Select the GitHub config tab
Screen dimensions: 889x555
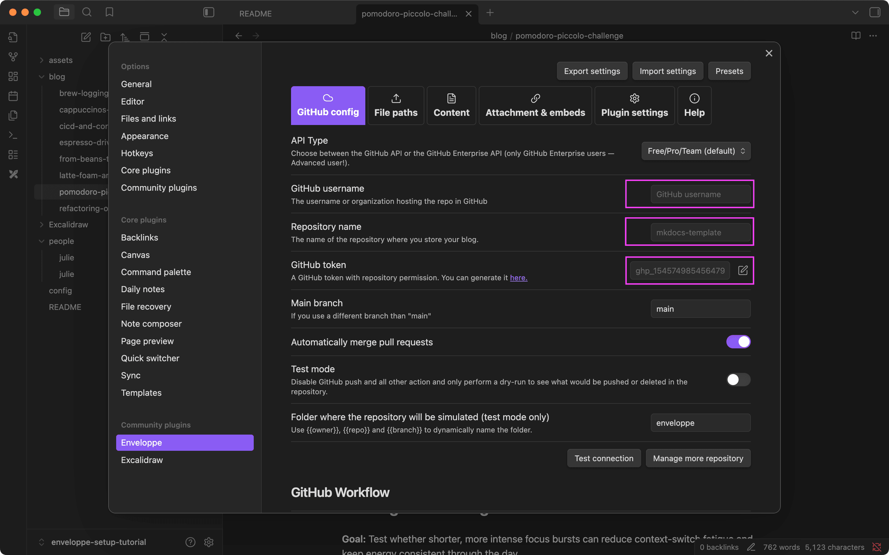pos(328,106)
